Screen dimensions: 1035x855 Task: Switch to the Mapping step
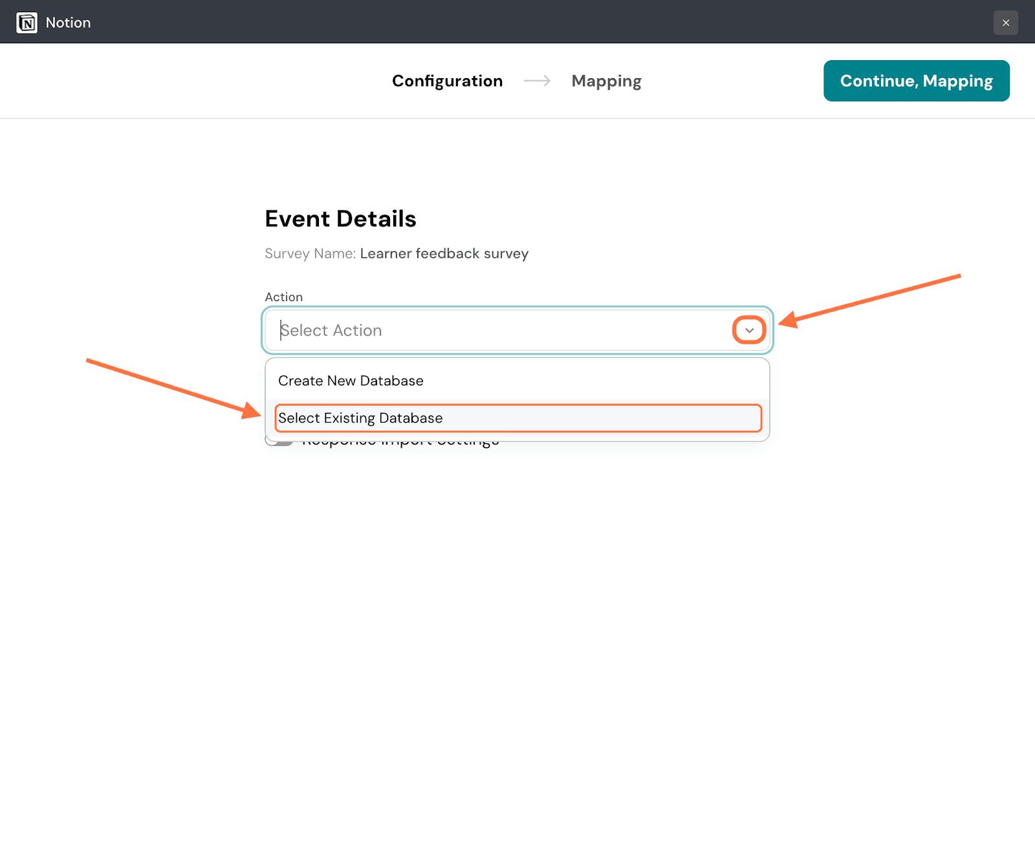(x=606, y=81)
